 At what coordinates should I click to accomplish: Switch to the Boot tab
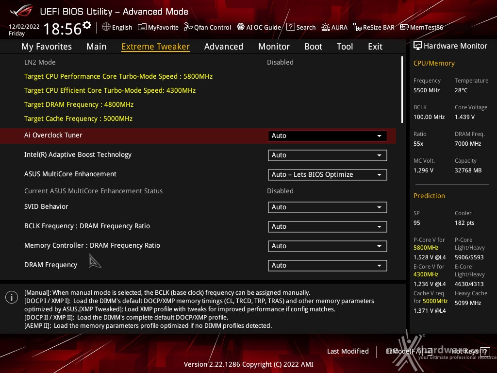point(313,47)
